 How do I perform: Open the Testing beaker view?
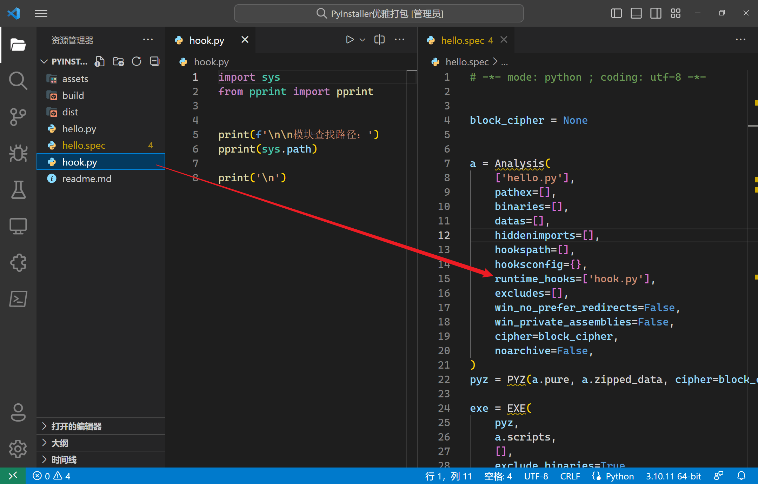pos(18,190)
